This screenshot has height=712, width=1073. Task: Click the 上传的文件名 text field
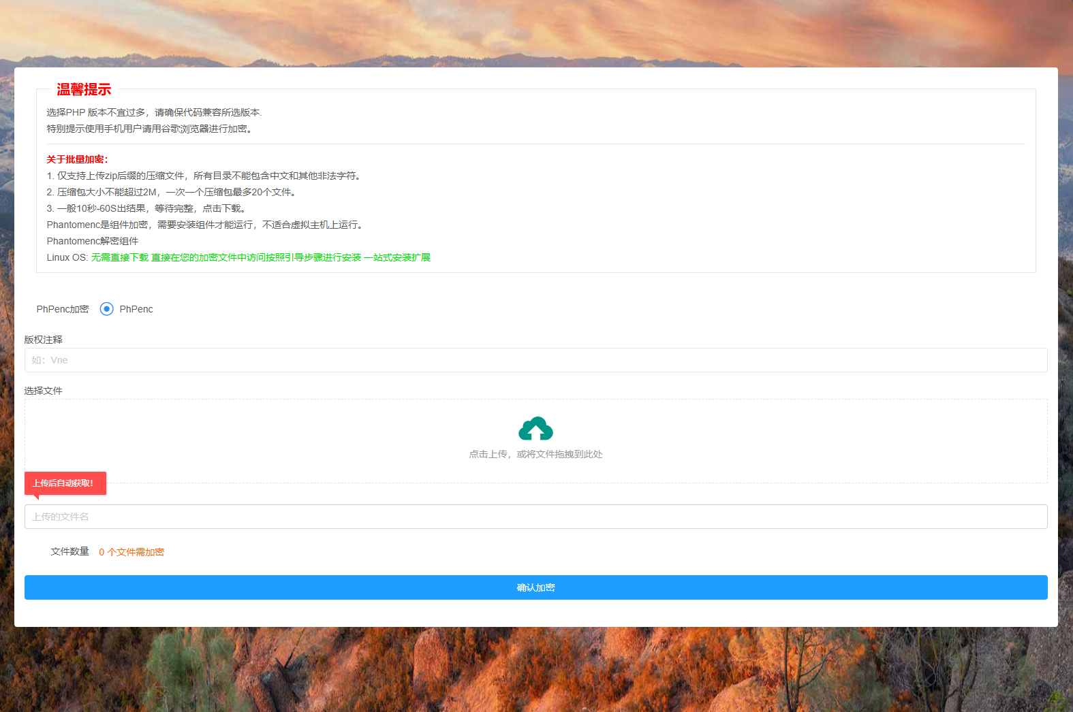coord(535,517)
